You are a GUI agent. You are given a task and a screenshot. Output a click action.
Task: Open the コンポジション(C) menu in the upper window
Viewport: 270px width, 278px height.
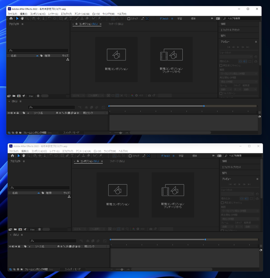38,14
